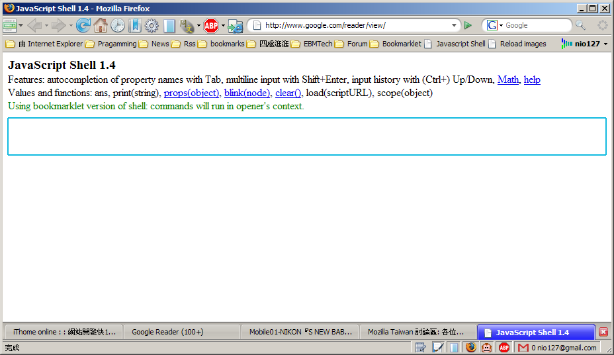Open the Back history dropdown arrow

pos(46,25)
